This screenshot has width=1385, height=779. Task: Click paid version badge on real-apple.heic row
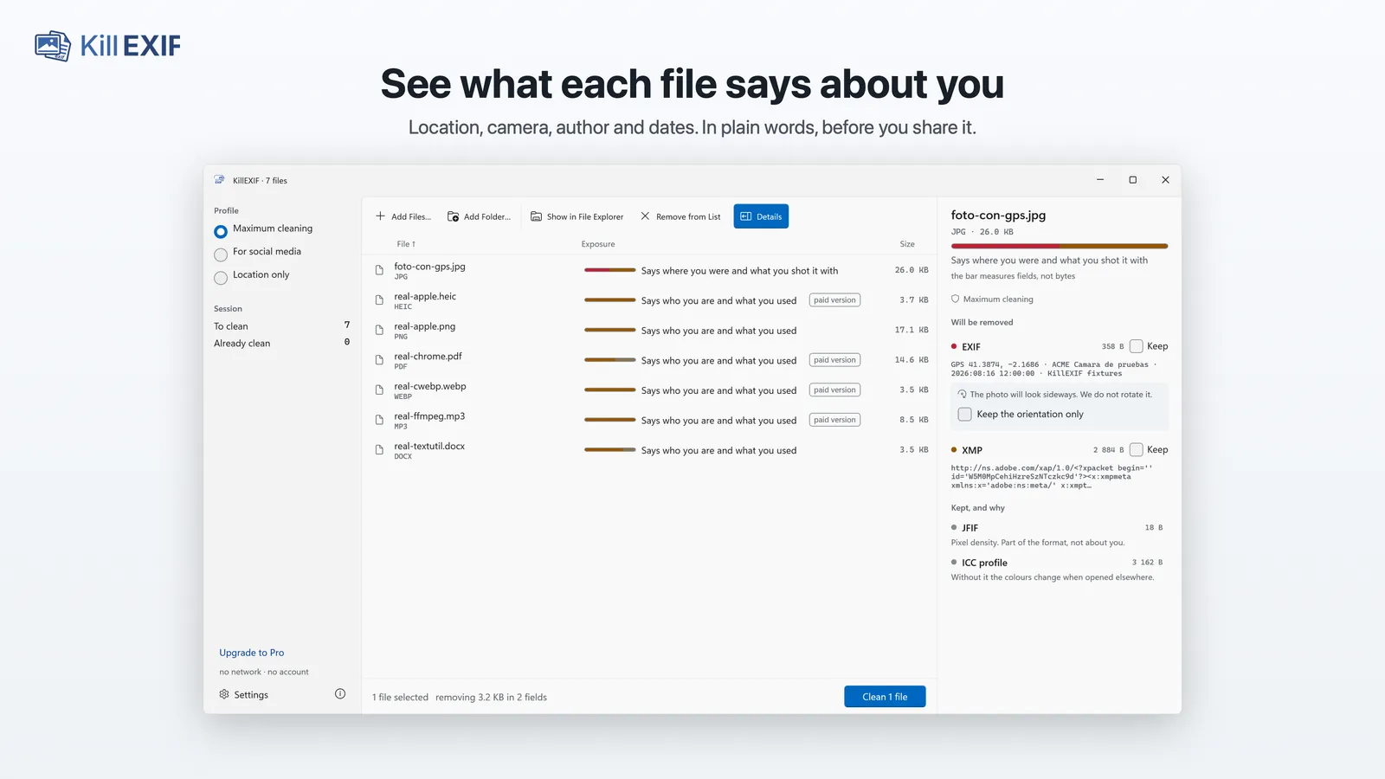(834, 300)
